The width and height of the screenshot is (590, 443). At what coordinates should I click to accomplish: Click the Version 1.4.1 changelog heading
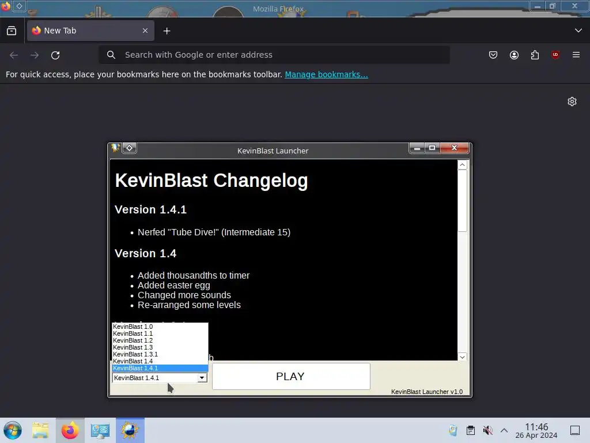click(150, 209)
